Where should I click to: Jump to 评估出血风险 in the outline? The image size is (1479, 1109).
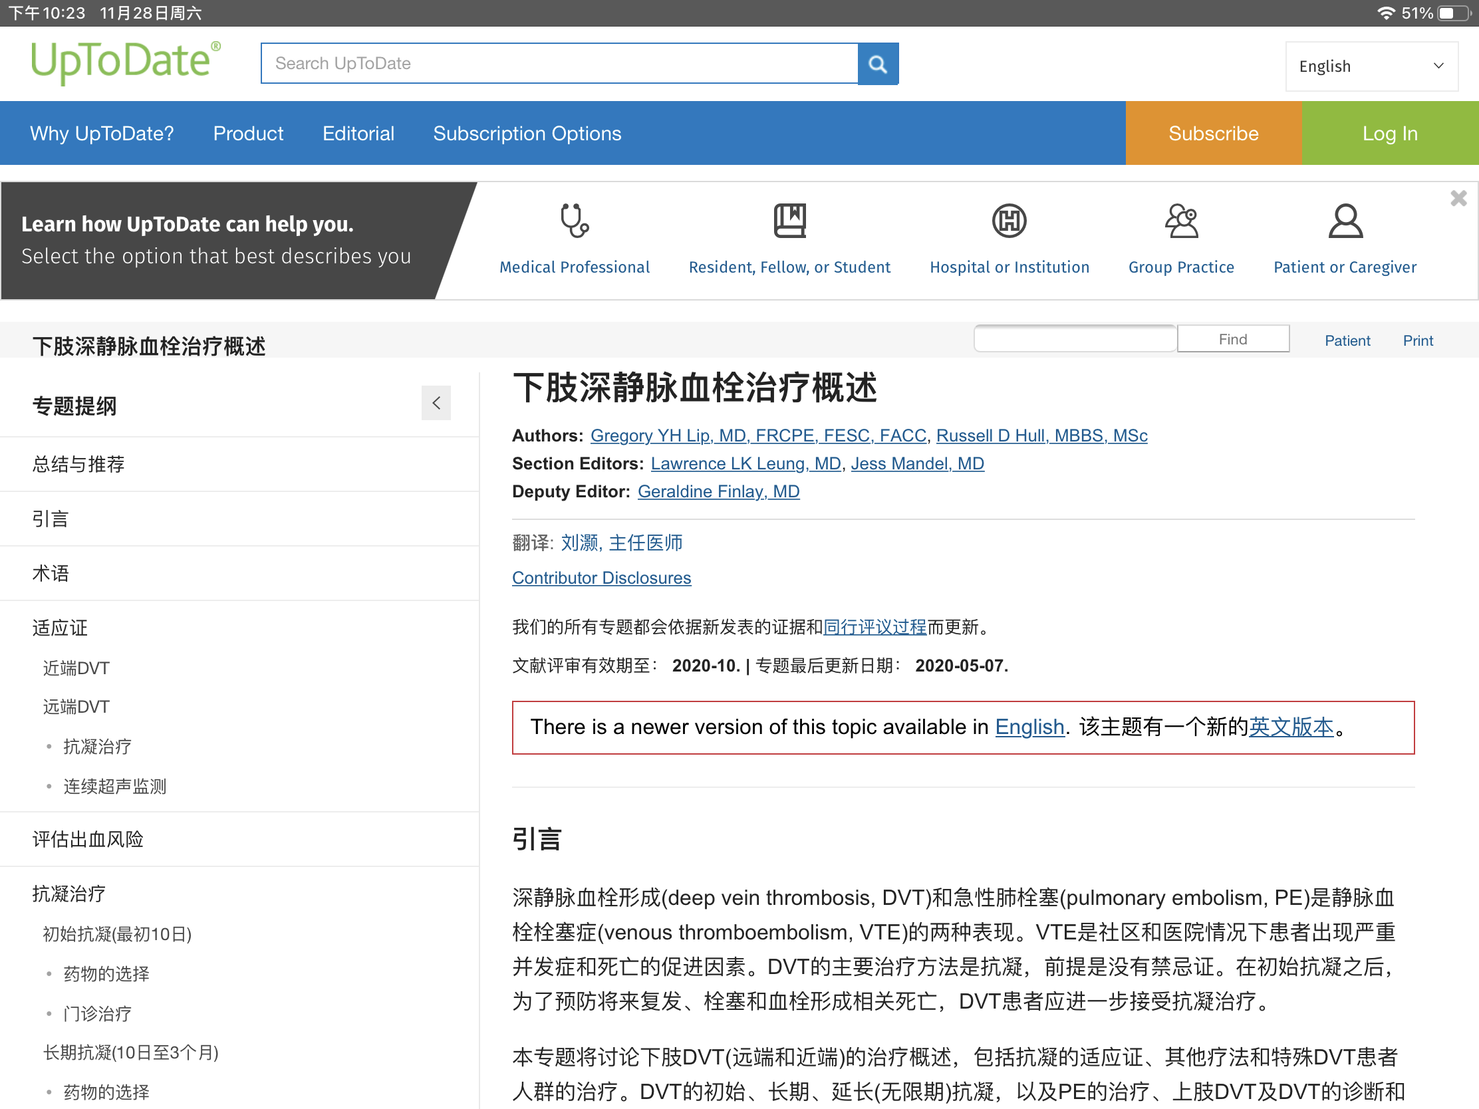[88, 840]
